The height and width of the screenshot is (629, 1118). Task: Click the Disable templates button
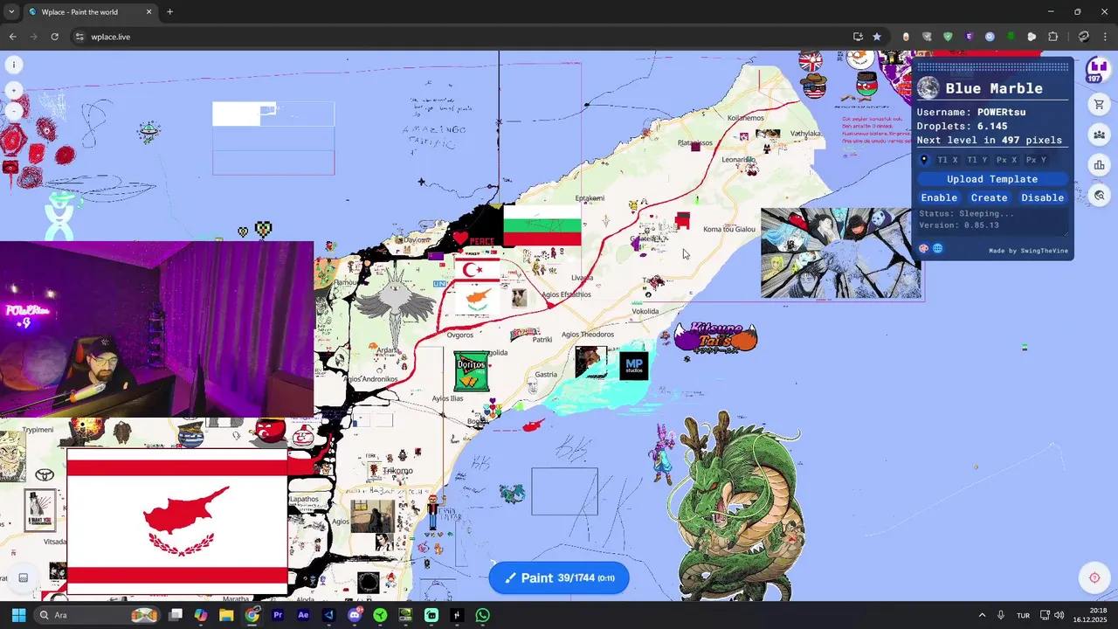pyautogui.click(x=1042, y=197)
